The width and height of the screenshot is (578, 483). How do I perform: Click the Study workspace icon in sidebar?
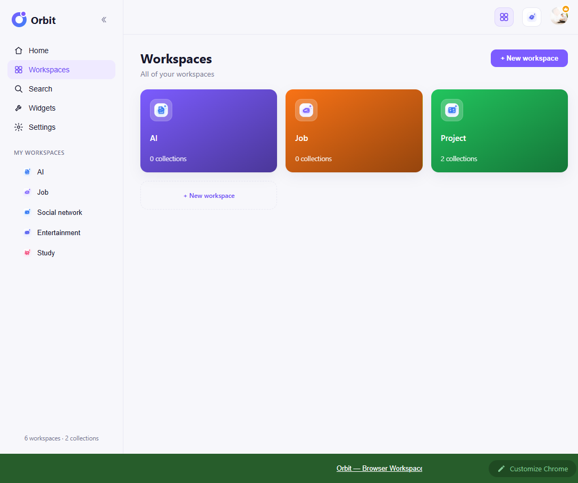tap(27, 253)
